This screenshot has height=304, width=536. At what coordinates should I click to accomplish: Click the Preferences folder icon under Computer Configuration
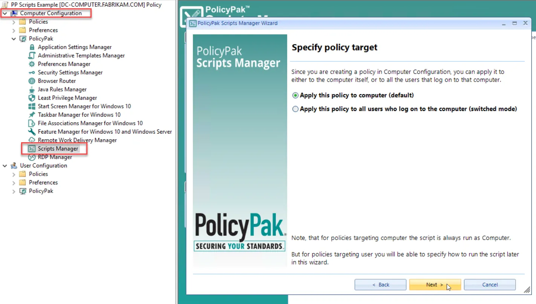point(23,30)
